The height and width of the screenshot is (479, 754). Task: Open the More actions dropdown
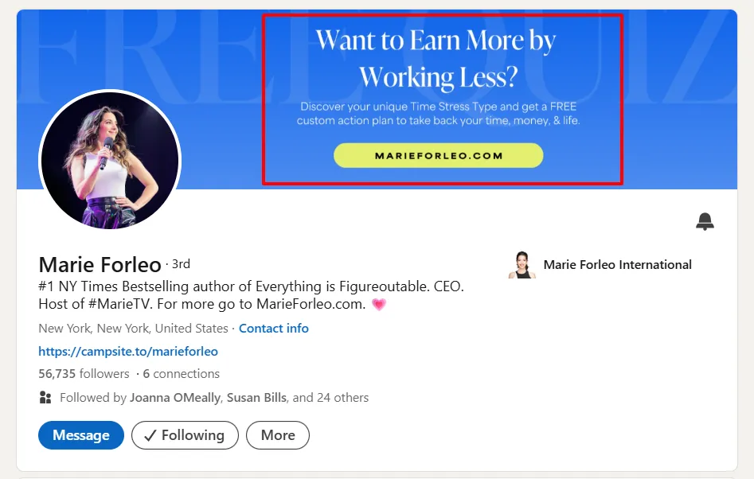click(x=277, y=435)
